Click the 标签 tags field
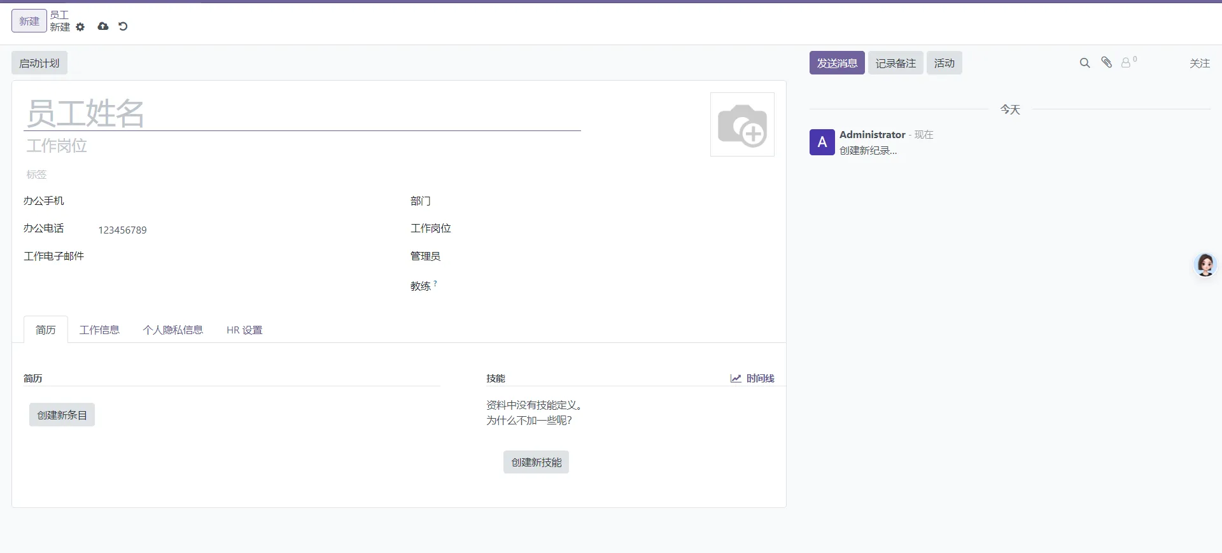Viewport: 1222px width, 553px height. point(302,174)
